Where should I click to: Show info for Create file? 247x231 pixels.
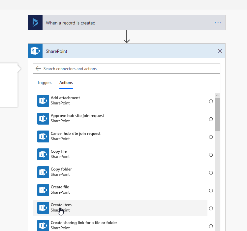pyautogui.click(x=211, y=190)
